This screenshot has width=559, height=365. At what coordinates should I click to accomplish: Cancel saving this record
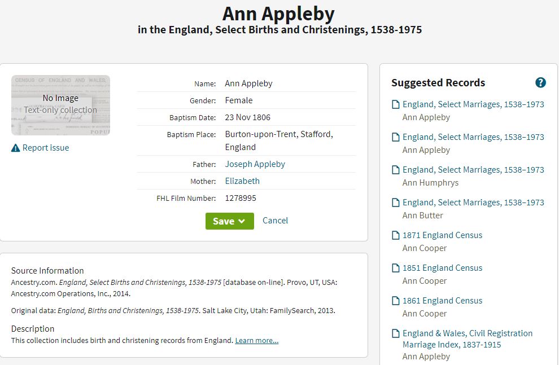click(x=275, y=221)
